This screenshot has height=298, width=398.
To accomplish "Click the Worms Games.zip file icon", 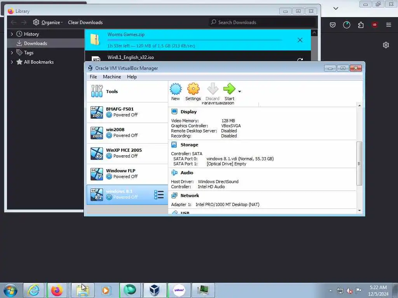I will pyautogui.click(x=96, y=40).
